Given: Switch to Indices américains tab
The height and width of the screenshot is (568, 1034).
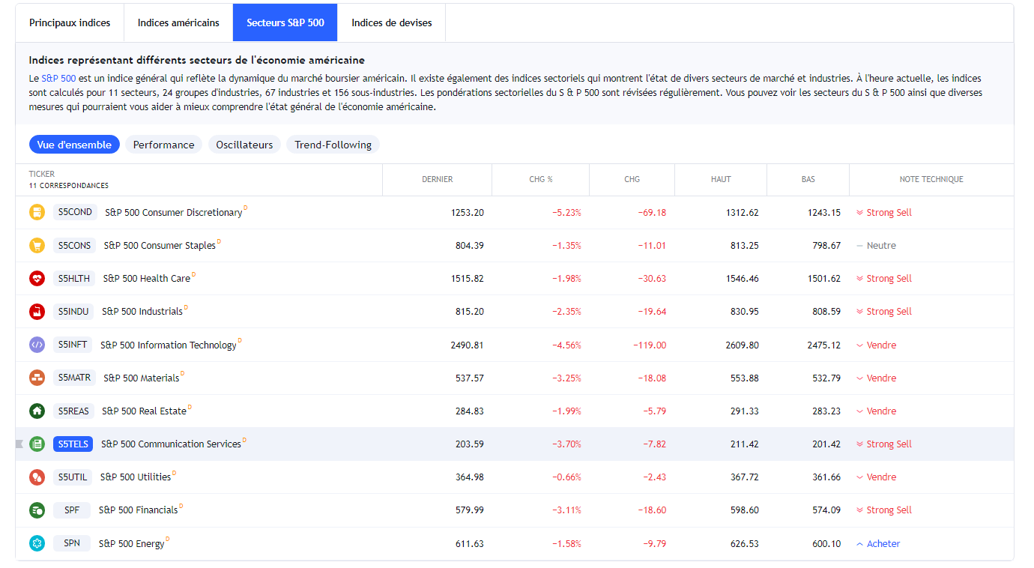Looking at the screenshot, I should [x=178, y=23].
